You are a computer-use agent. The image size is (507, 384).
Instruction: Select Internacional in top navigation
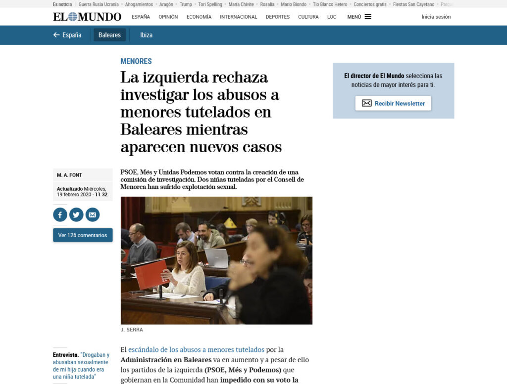coord(238,17)
